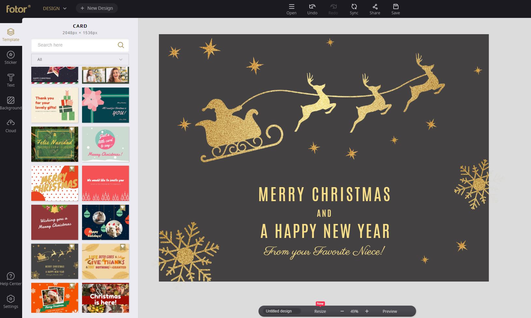Open the All category filter dropdown
This screenshot has width=531, height=318.
pos(80,60)
